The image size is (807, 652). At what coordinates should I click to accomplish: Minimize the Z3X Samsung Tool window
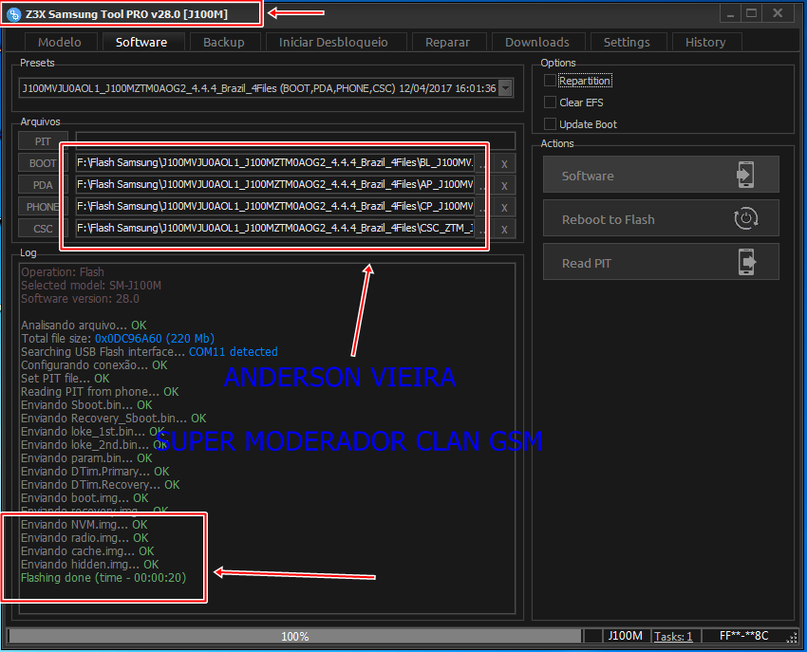(x=730, y=14)
